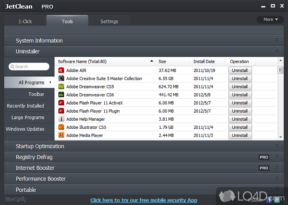The width and height of the screenshot is (288, 205).
Task: Click the Adobe Creative Suite 5 icon
Action: coord(61,79)
